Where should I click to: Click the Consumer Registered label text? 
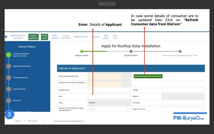tap(21, 54)
